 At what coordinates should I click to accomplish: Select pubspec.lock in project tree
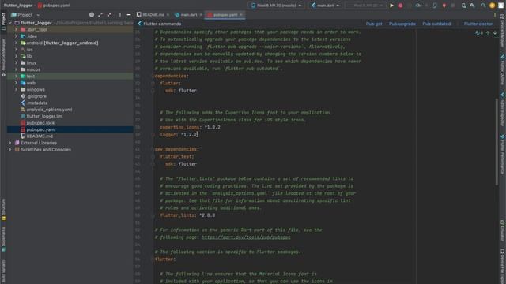point(40,123)
